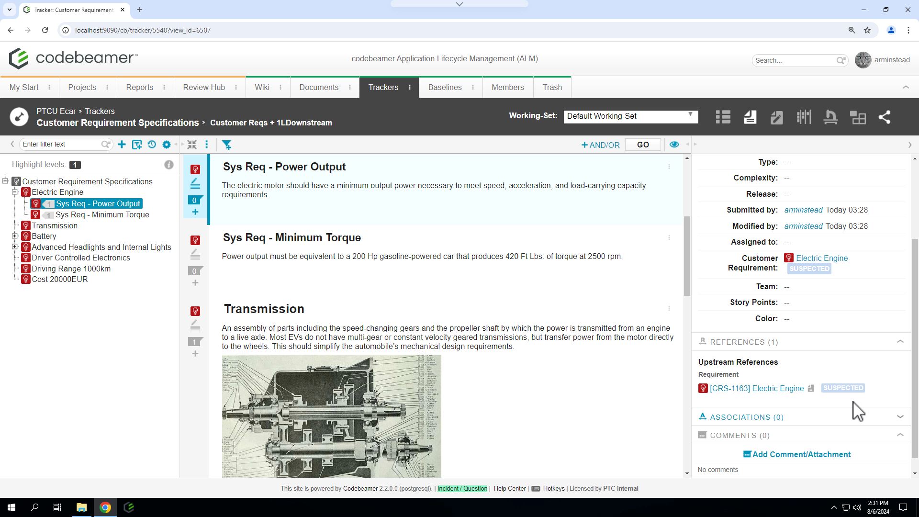Image resolution: width=919 pixels, height=517 pixels.
Task: Click the document edit view icon
Action: 776,117
